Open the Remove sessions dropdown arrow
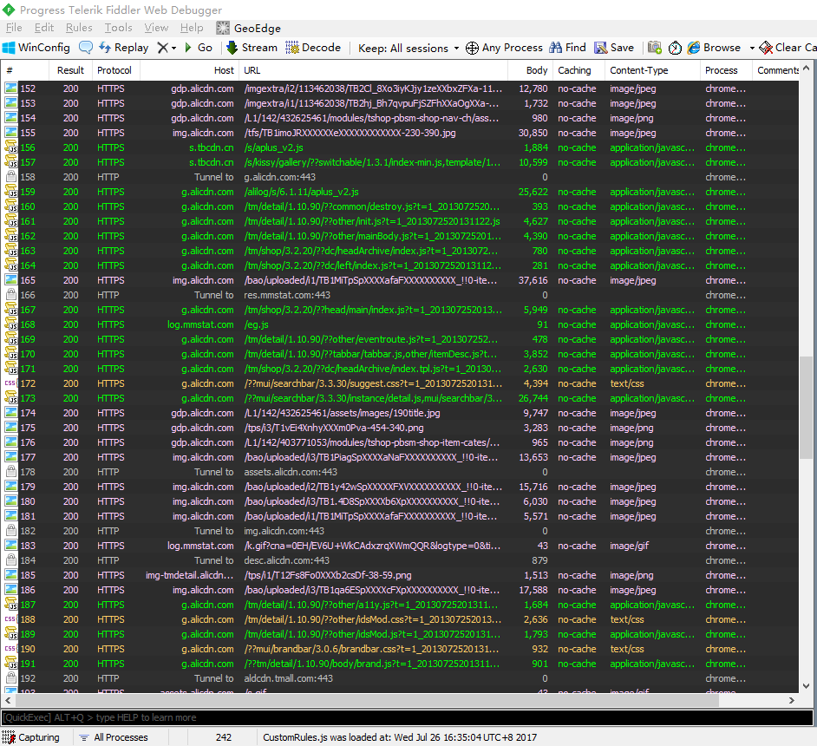817x746 pixels. click(x=174, y=48)
